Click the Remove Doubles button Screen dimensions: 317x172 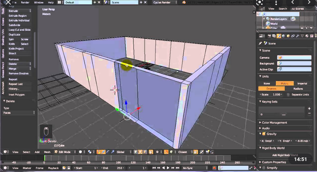pyautogui.click(x=18, y=74)
